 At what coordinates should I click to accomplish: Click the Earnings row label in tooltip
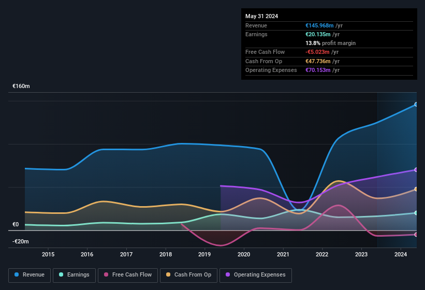(x=256, y=34)
